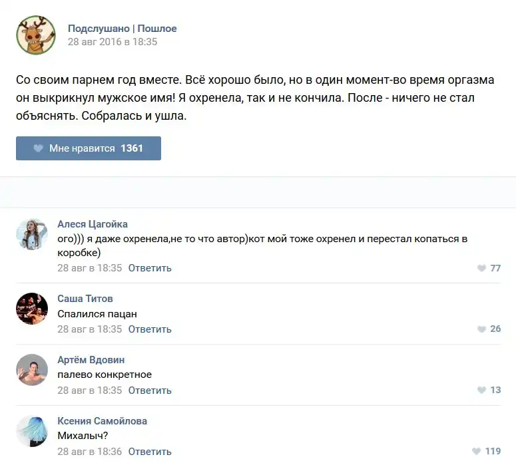This screenshot has width=516, height=463.
Task: Open the reindeer community avatar
Action: pyautogui.click(x=35, y=35)
